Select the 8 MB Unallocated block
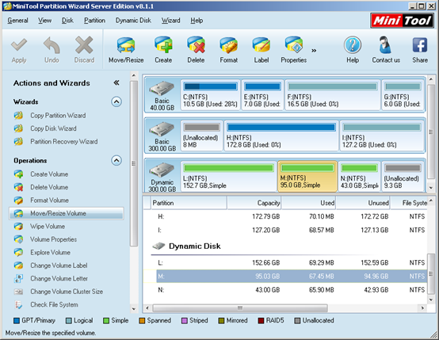The width and height of the screenshot is (439, 340). point(201,136)
